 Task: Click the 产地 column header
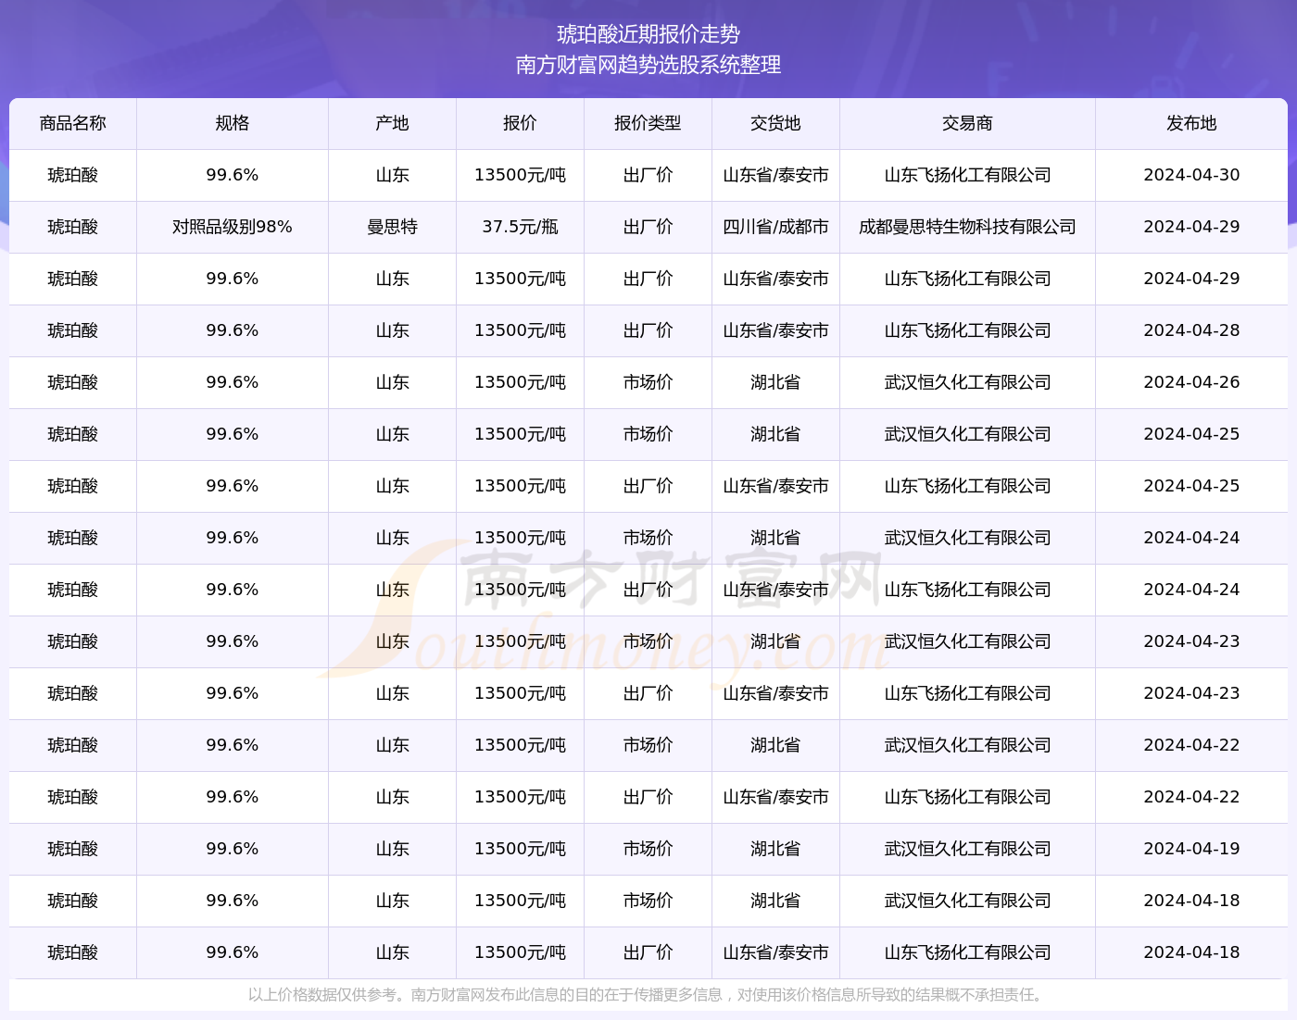(x=393, y=123)
